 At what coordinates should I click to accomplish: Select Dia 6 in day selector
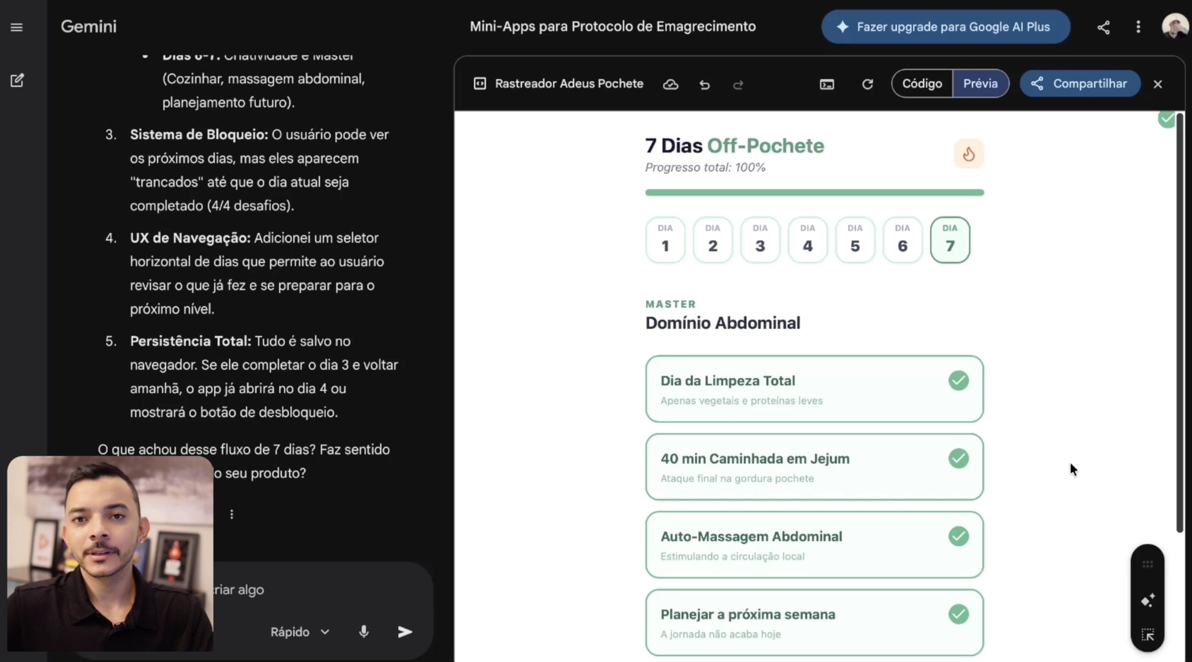902,240
